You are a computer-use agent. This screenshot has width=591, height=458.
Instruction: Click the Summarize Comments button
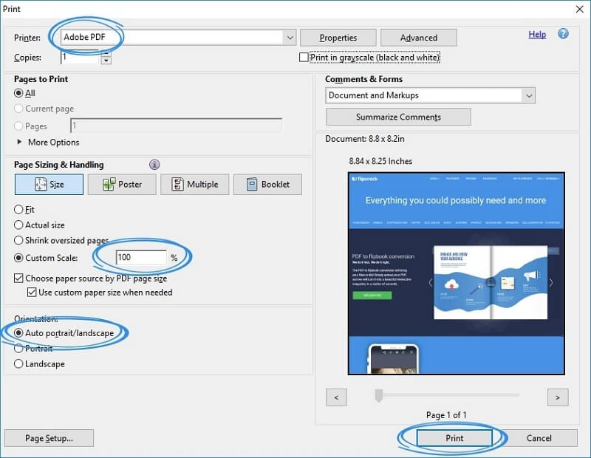[397, 117]
